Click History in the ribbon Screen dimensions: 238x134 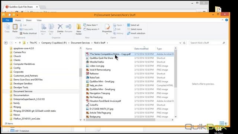click(118, 33)
